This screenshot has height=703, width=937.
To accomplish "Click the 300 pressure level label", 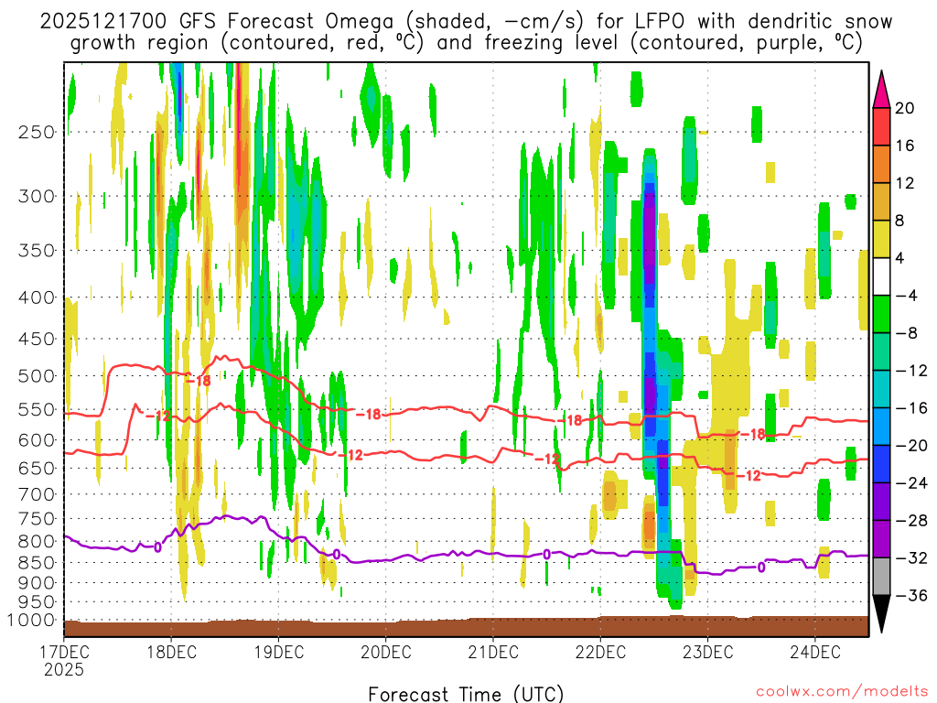I will (x=37, y=196).
